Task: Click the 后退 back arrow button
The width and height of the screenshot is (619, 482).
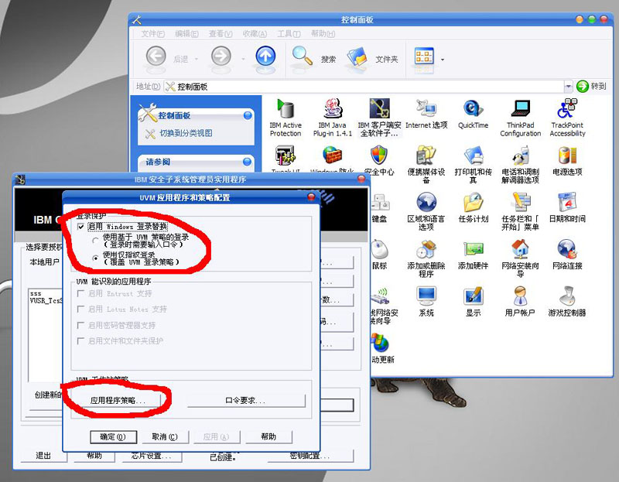Action: click(x=156, y=56)
